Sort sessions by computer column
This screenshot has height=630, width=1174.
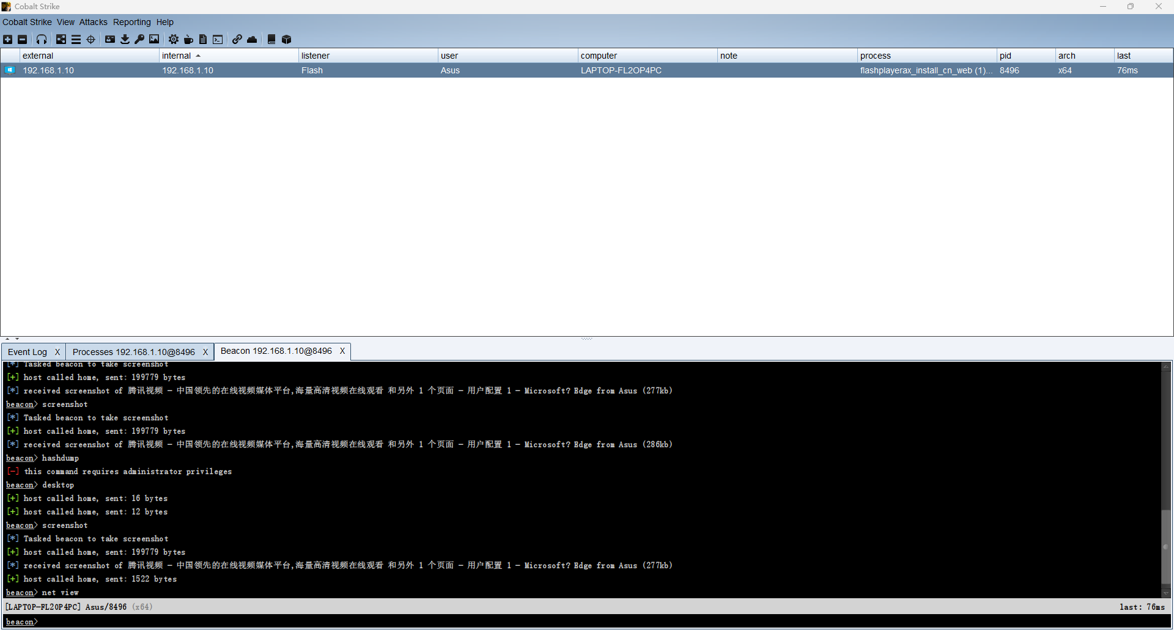[x=648, y=56]
